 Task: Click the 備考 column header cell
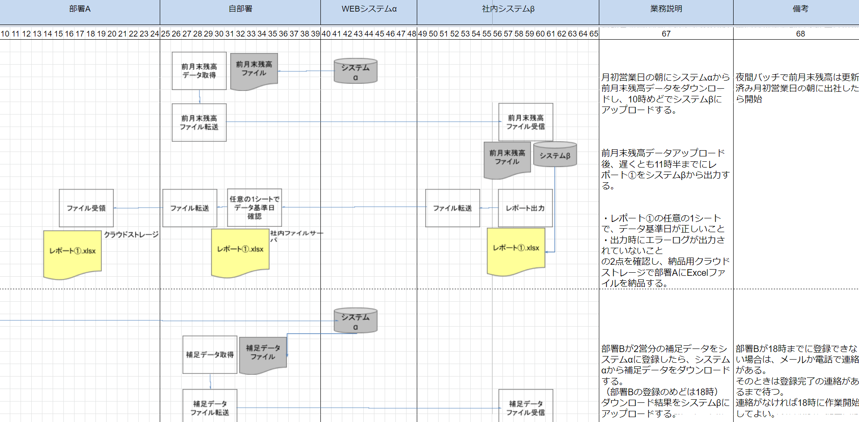[x=800, y=9]
